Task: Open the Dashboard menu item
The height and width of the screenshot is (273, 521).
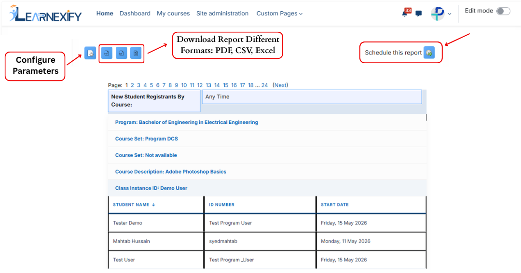Action: [x=135, y=14]
